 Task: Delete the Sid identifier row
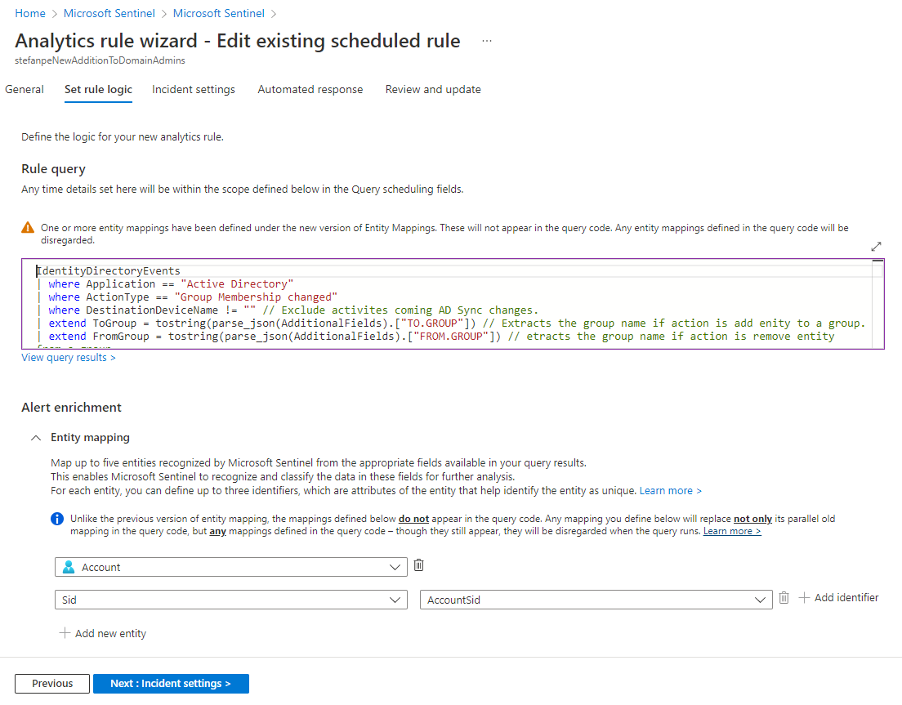(x=784, y=598)
